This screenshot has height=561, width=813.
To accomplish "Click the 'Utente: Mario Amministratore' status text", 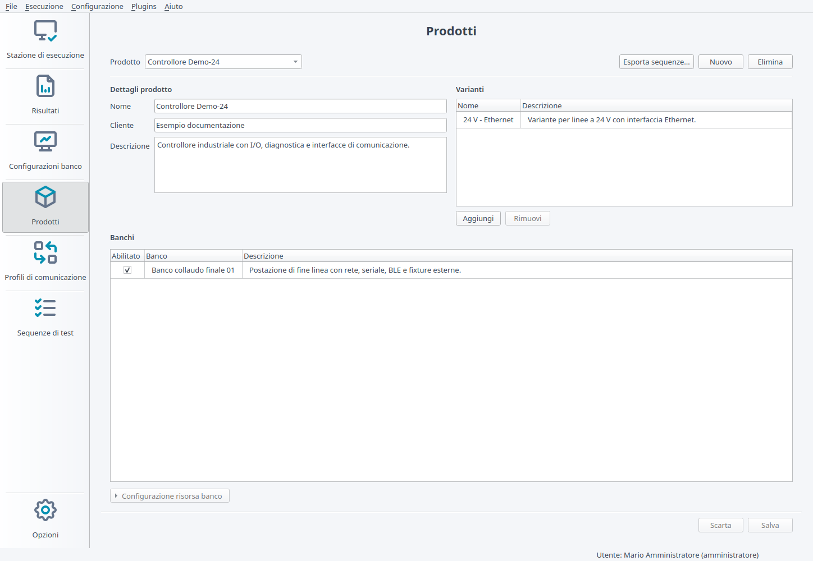I will point(678,555).
